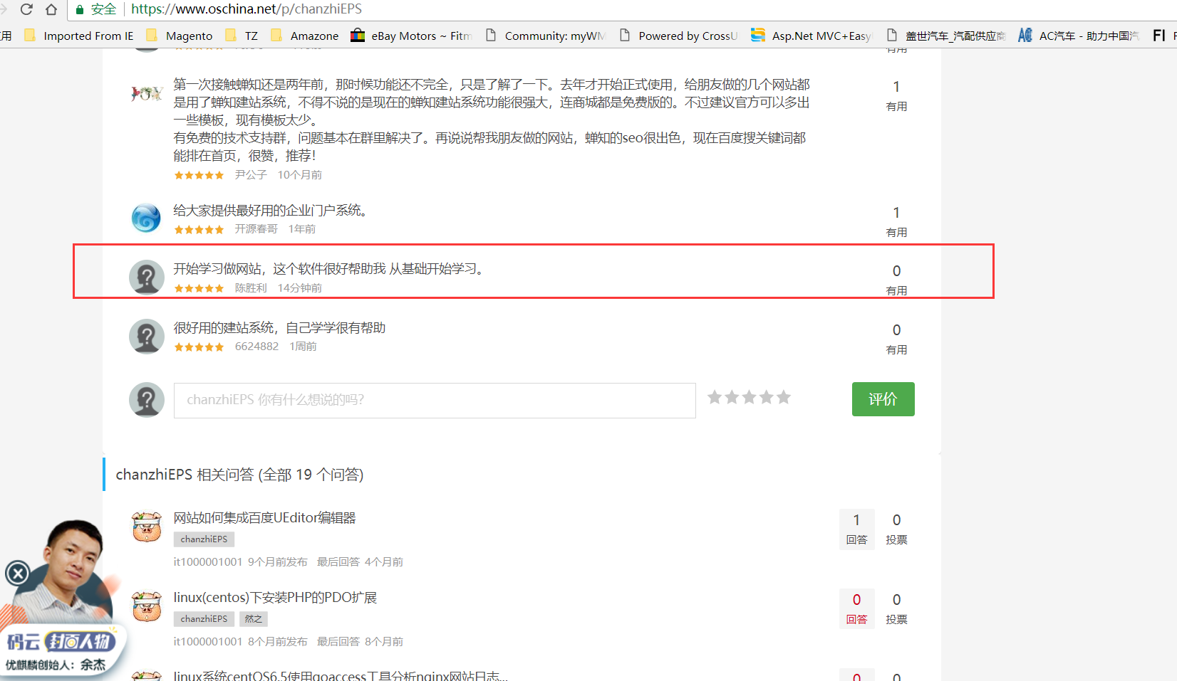Click the 14分钟前 timestamp of 陈胜利's review
This screenshot has height=681, width=1177.
click(x=300, y=288)
